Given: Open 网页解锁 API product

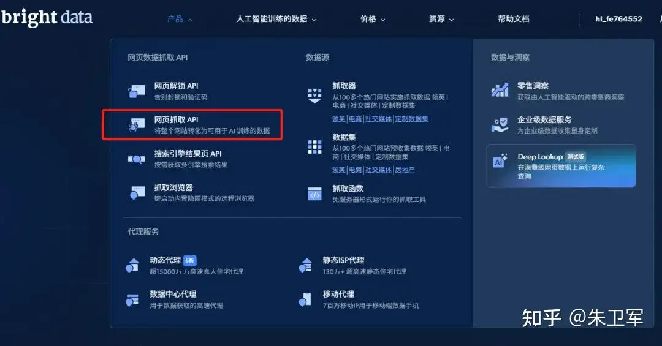Looking at the screenshot, I should [176, 86].
